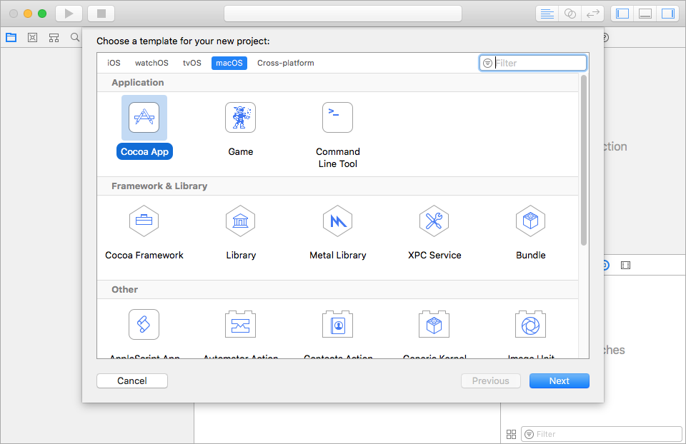Show the standard editor
The image size is (686, 444).
[547, 14]
